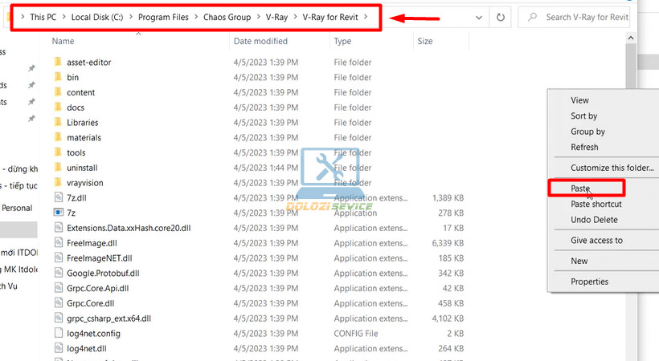The height and width of the screenshot is (361, 659).
Task: Open the uninstall folder
Action: [x=84, y=168]
